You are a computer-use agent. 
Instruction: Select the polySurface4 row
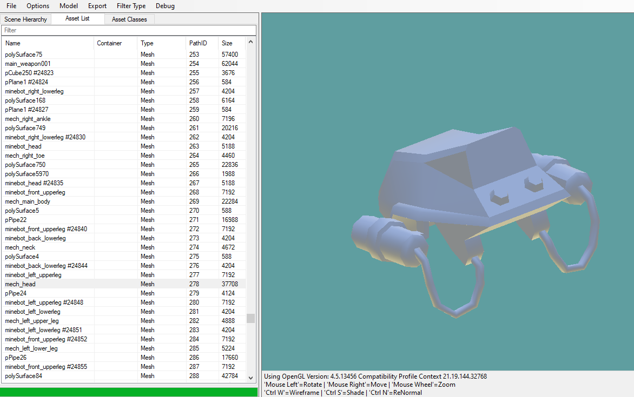[124, 257]
